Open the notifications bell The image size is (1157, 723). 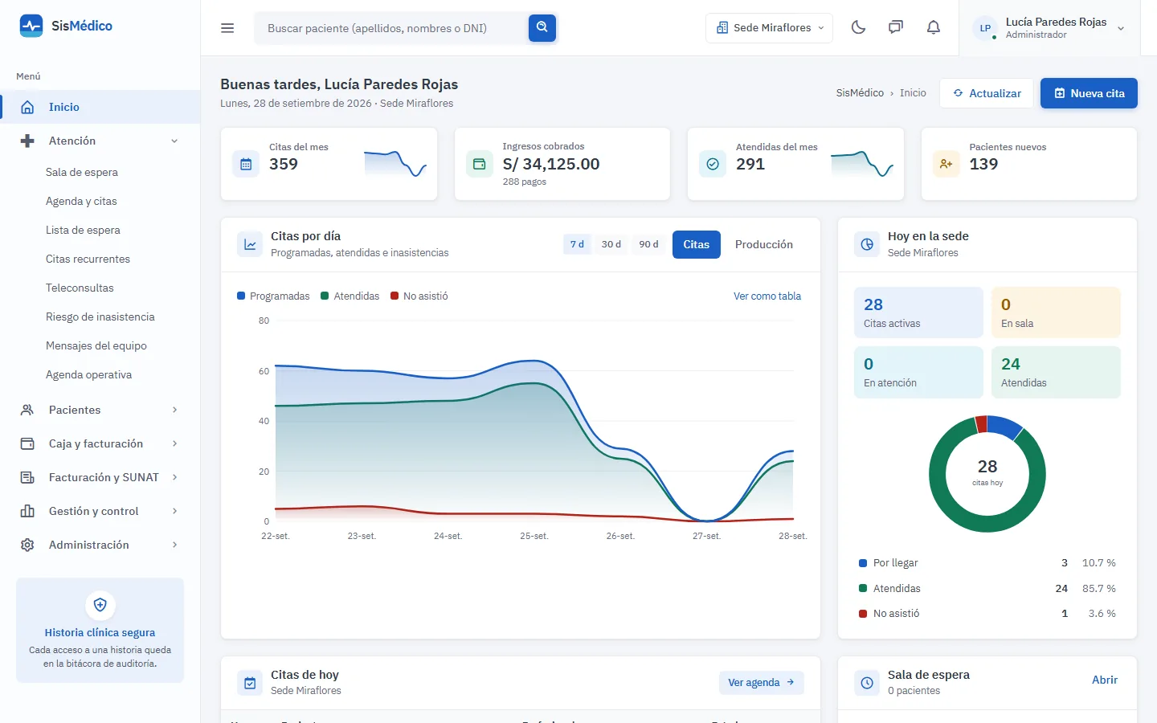coord(934,27)
